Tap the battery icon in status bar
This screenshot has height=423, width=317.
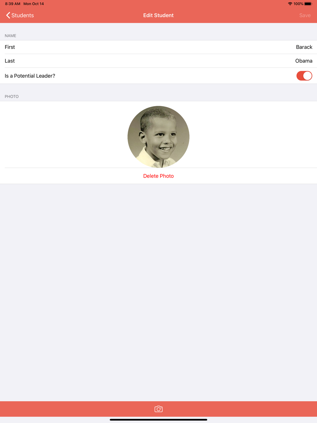[x=308, y=4]
